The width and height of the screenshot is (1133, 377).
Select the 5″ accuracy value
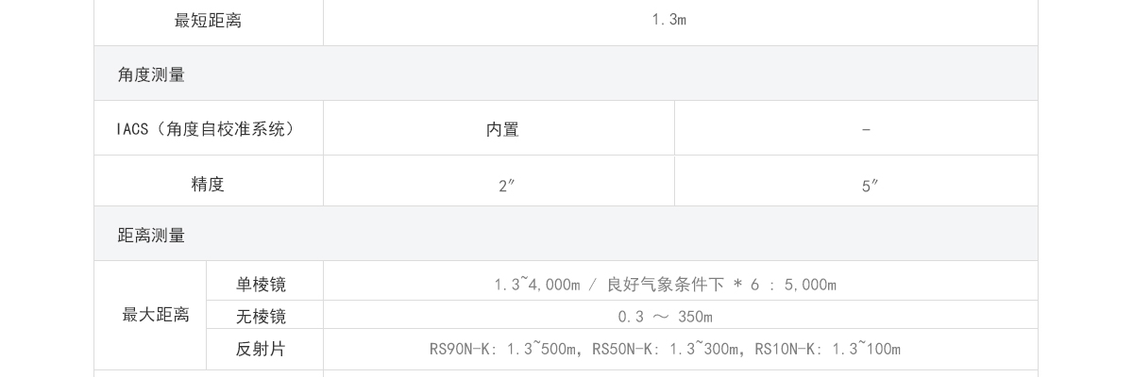[870, 186]
